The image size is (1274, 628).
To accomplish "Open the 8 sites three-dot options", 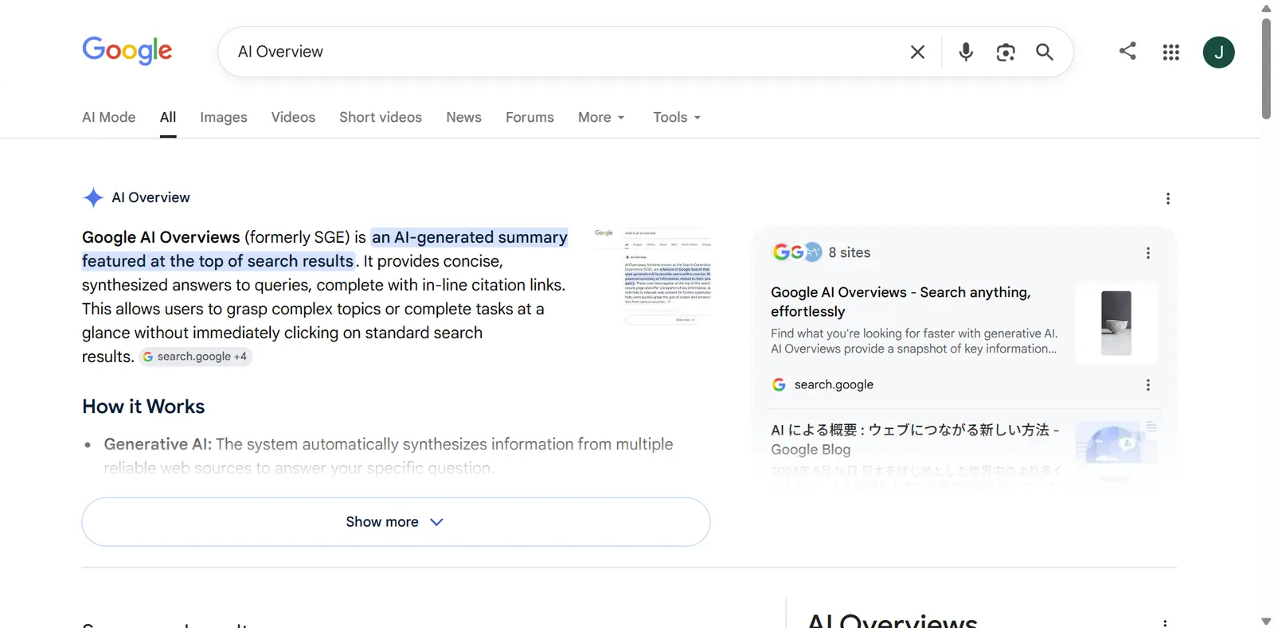I will (1147, 253).
